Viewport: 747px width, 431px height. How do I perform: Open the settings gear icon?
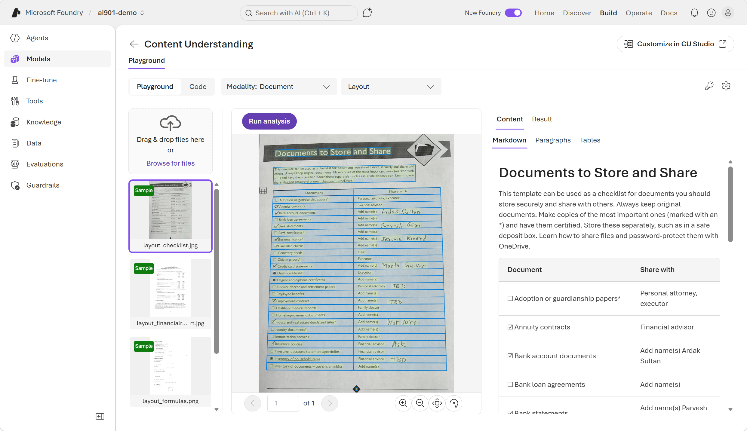pos(726,86)
